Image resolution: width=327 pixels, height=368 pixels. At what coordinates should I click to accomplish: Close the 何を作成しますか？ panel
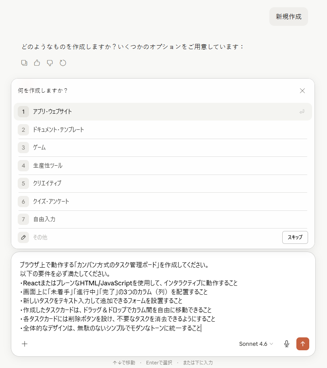302,91
